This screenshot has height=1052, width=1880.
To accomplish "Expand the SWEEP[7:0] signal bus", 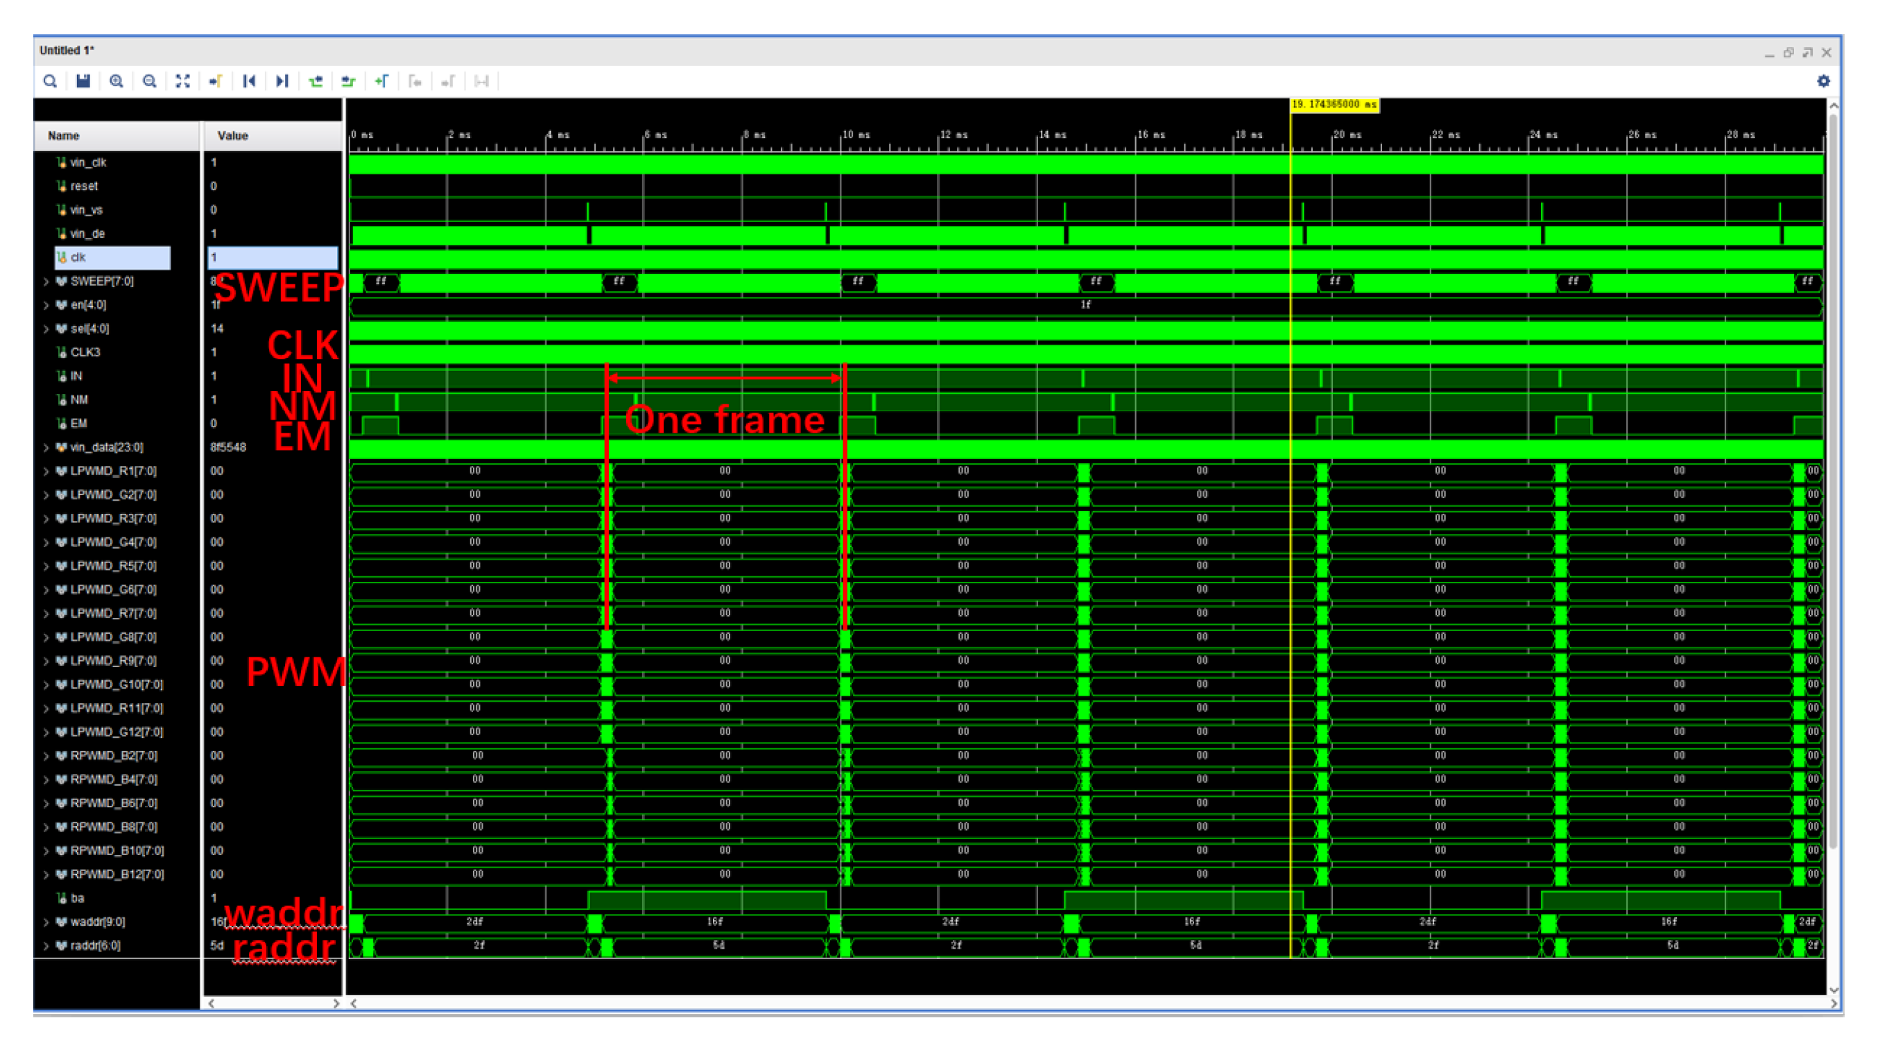I will [x=46, y=281].
